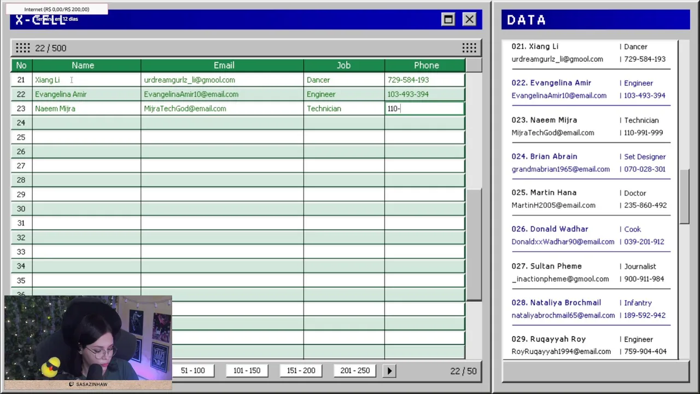Click entry 027. Sultan Pheme in Data panel
This screenshot has height=394, width=700.
tap(546, 266)
